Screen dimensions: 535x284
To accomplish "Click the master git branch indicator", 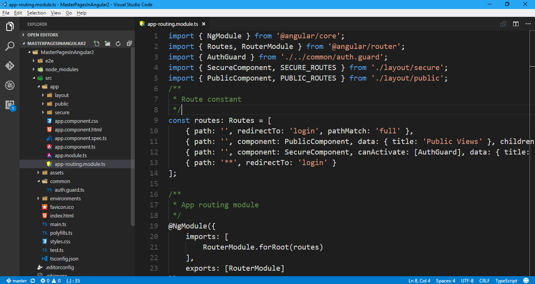I will coord(17,280).
